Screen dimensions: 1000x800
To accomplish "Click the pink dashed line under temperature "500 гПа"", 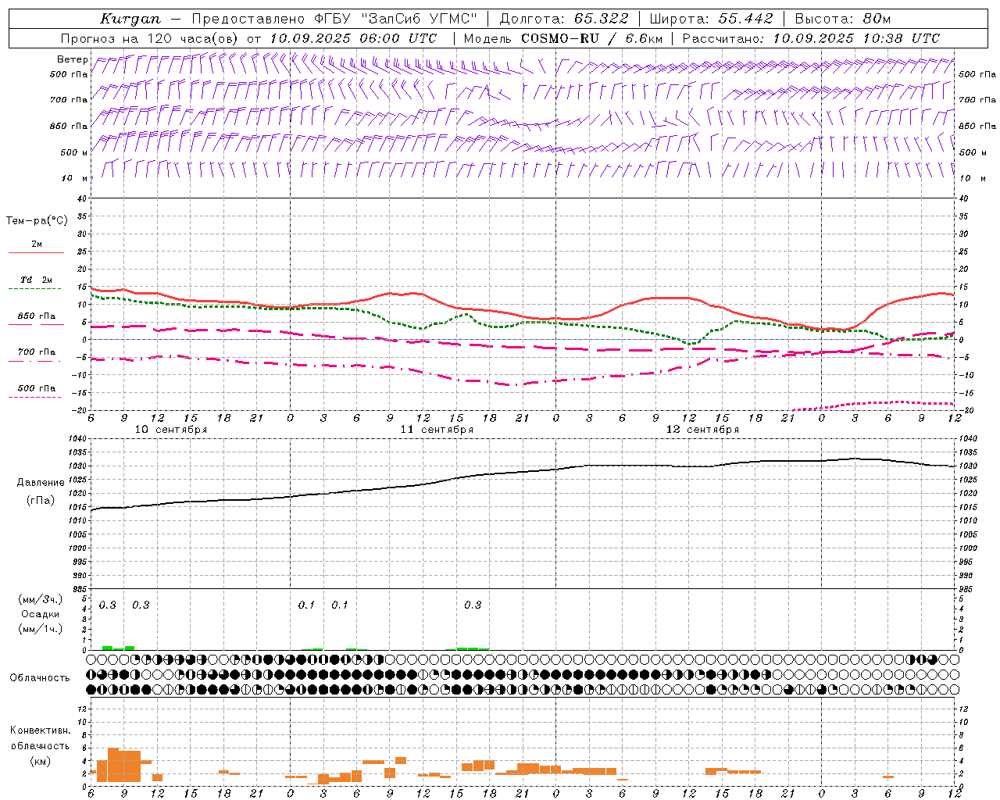I will click(35, 397).
